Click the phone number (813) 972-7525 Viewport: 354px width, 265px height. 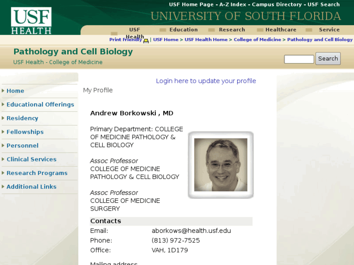coord(176,240)
